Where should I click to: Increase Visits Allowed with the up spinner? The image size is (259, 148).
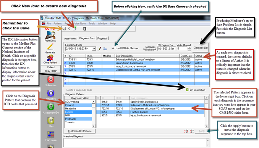click(189, 48)
